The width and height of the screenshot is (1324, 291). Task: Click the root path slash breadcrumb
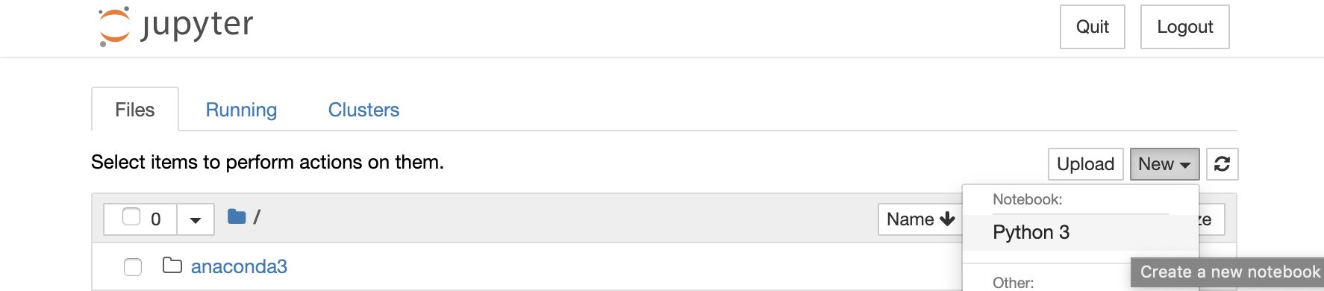pos(257,217)
